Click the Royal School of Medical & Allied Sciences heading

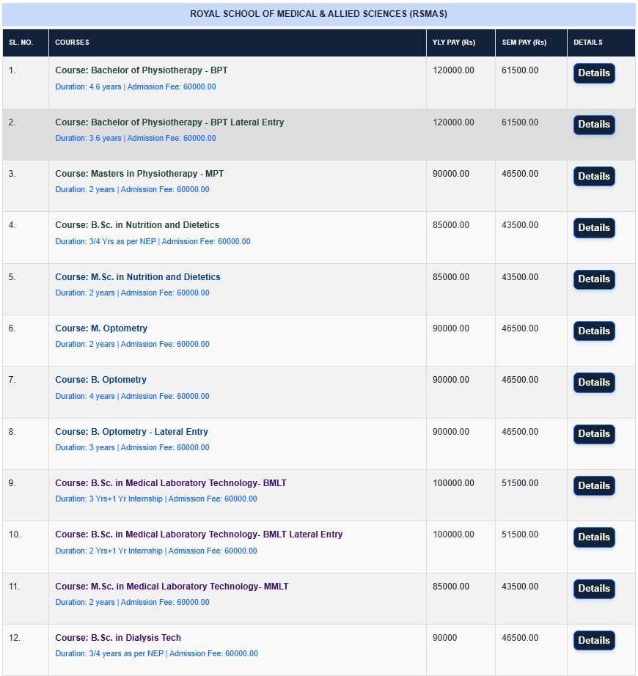pyautogui.click(x=318, y=14)
